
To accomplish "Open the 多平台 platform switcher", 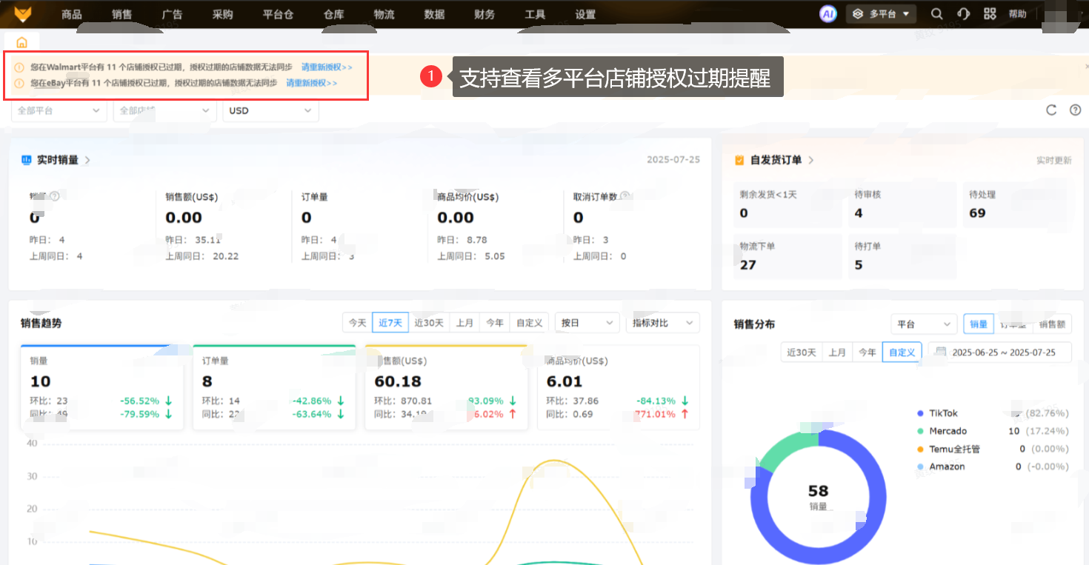I will (x=882, y=14).
